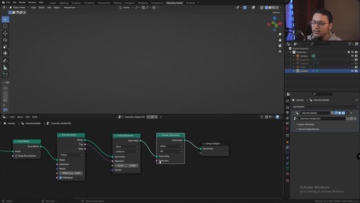
Task: Select the Measure tool
Action: click(x=5, y=68)
